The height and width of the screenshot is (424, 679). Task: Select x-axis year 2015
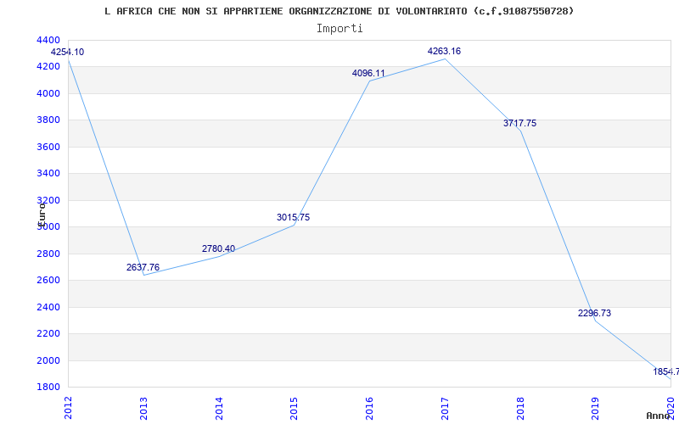tap(294, 408)
